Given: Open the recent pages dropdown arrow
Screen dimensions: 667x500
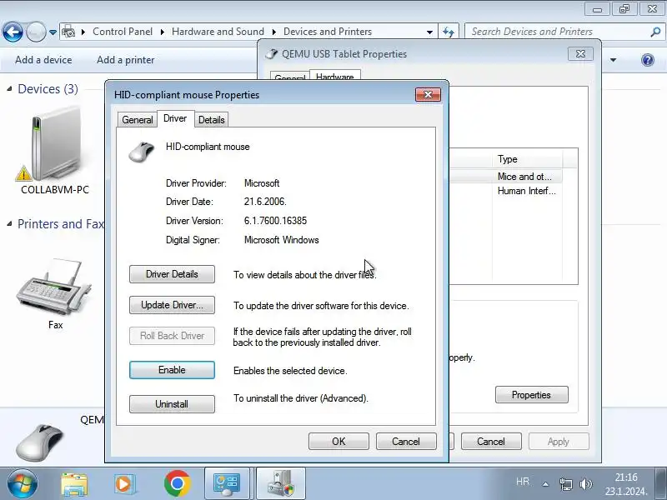Looking at the screenshot, I should click(53, 32).
